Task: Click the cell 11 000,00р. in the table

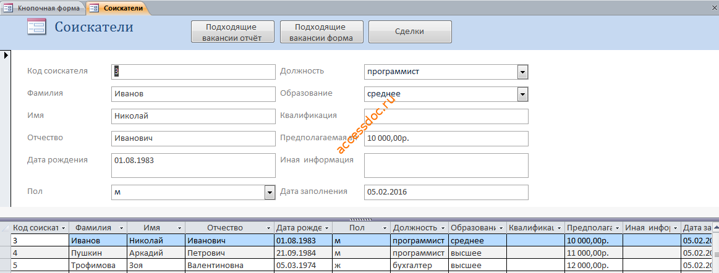Action: tap(593, 253)
